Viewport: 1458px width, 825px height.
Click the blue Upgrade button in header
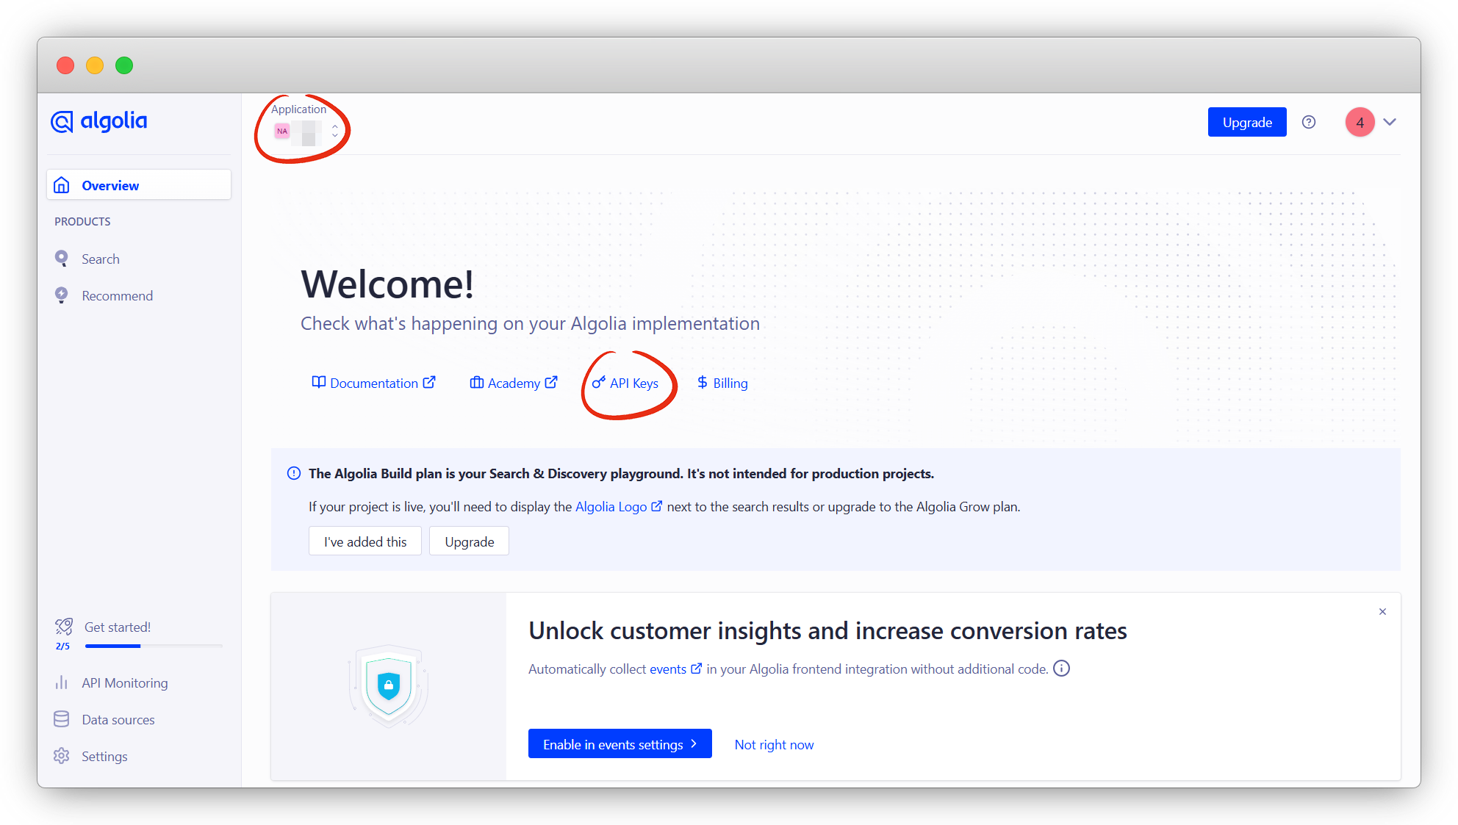pos(1246,122)
